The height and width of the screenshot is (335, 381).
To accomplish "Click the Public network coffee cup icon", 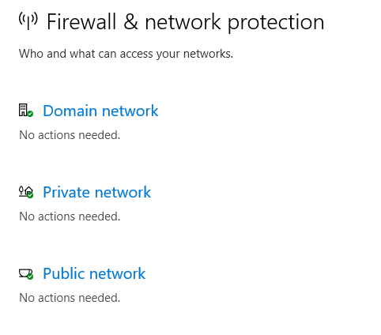I will point(26,273).
